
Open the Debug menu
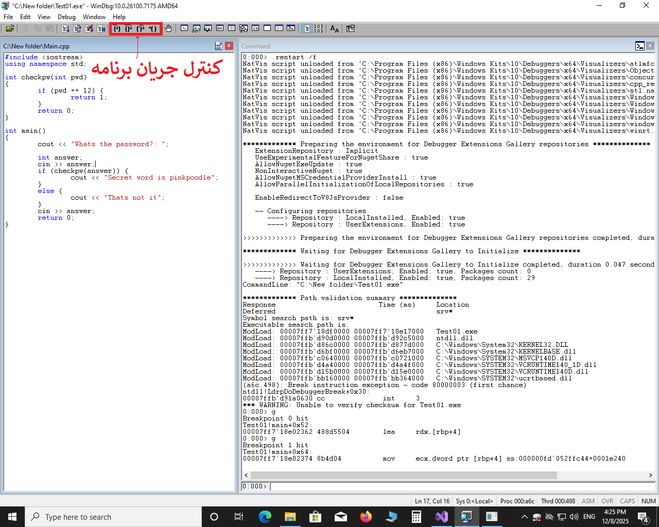(x=66, y=17)
